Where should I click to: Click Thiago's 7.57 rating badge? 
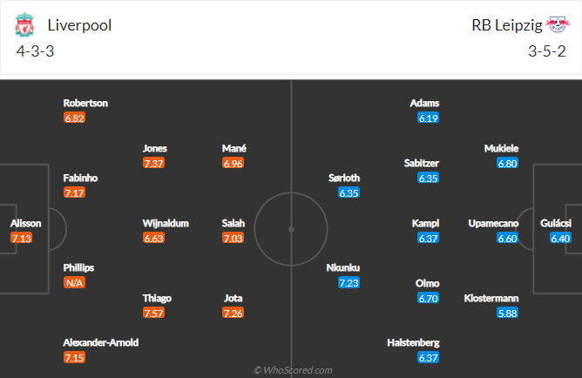[155, 314]
